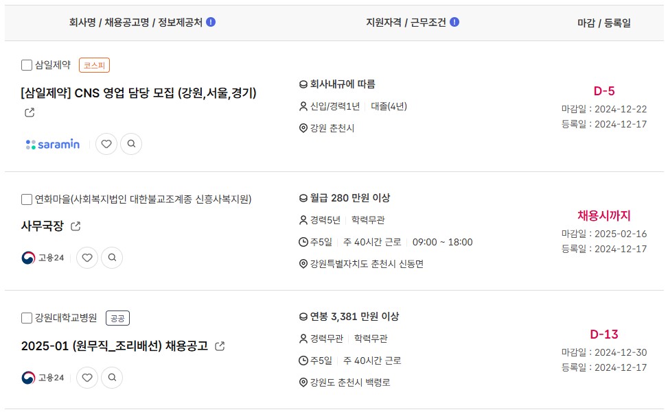Preview the 삼일제약 posting with magnifier icon
The image size is (668, 414).
click(131, 144)
